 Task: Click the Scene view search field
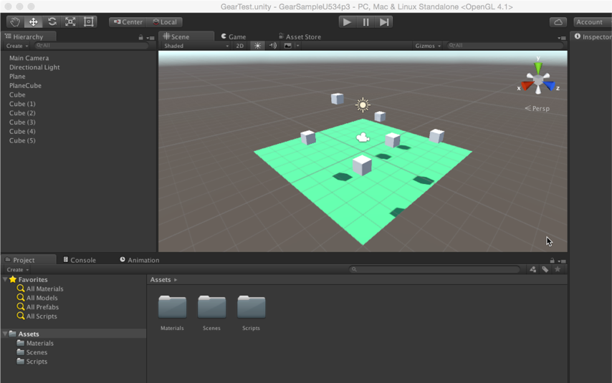(505, 46)
